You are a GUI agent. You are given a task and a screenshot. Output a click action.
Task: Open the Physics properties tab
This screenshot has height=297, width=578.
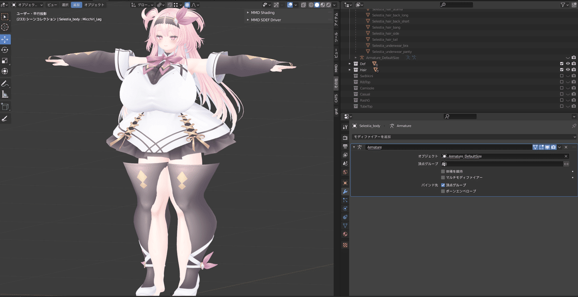point(345,209)
